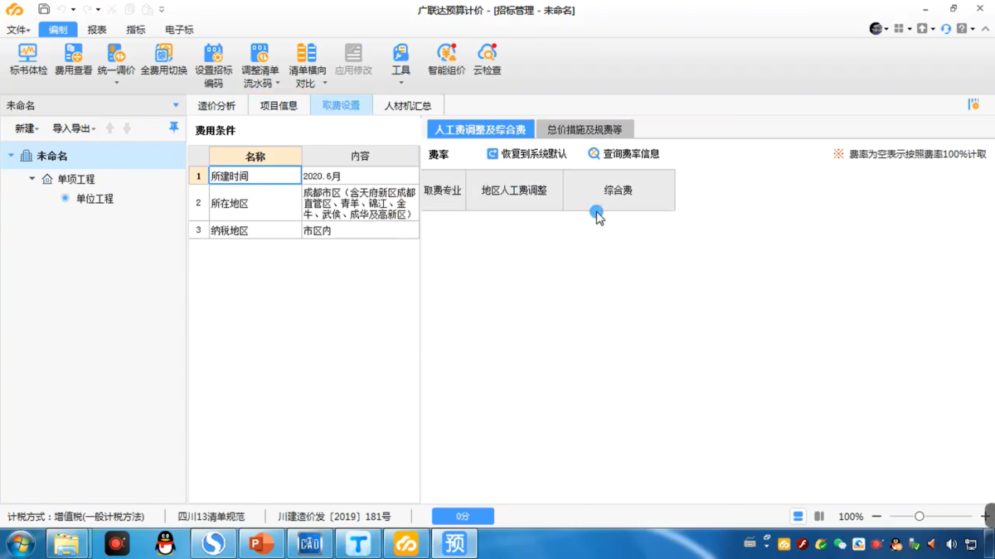
Task: Click the zoom slider handle
Action: pos(919,516)
